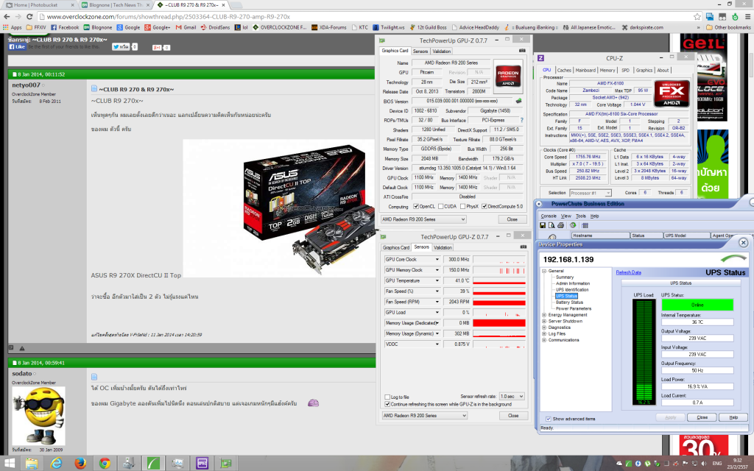This screenshot has width=754, height=471.
Task: Click Close button in GPU-Z Graphics Card window
Action: [x=512, y=219]
